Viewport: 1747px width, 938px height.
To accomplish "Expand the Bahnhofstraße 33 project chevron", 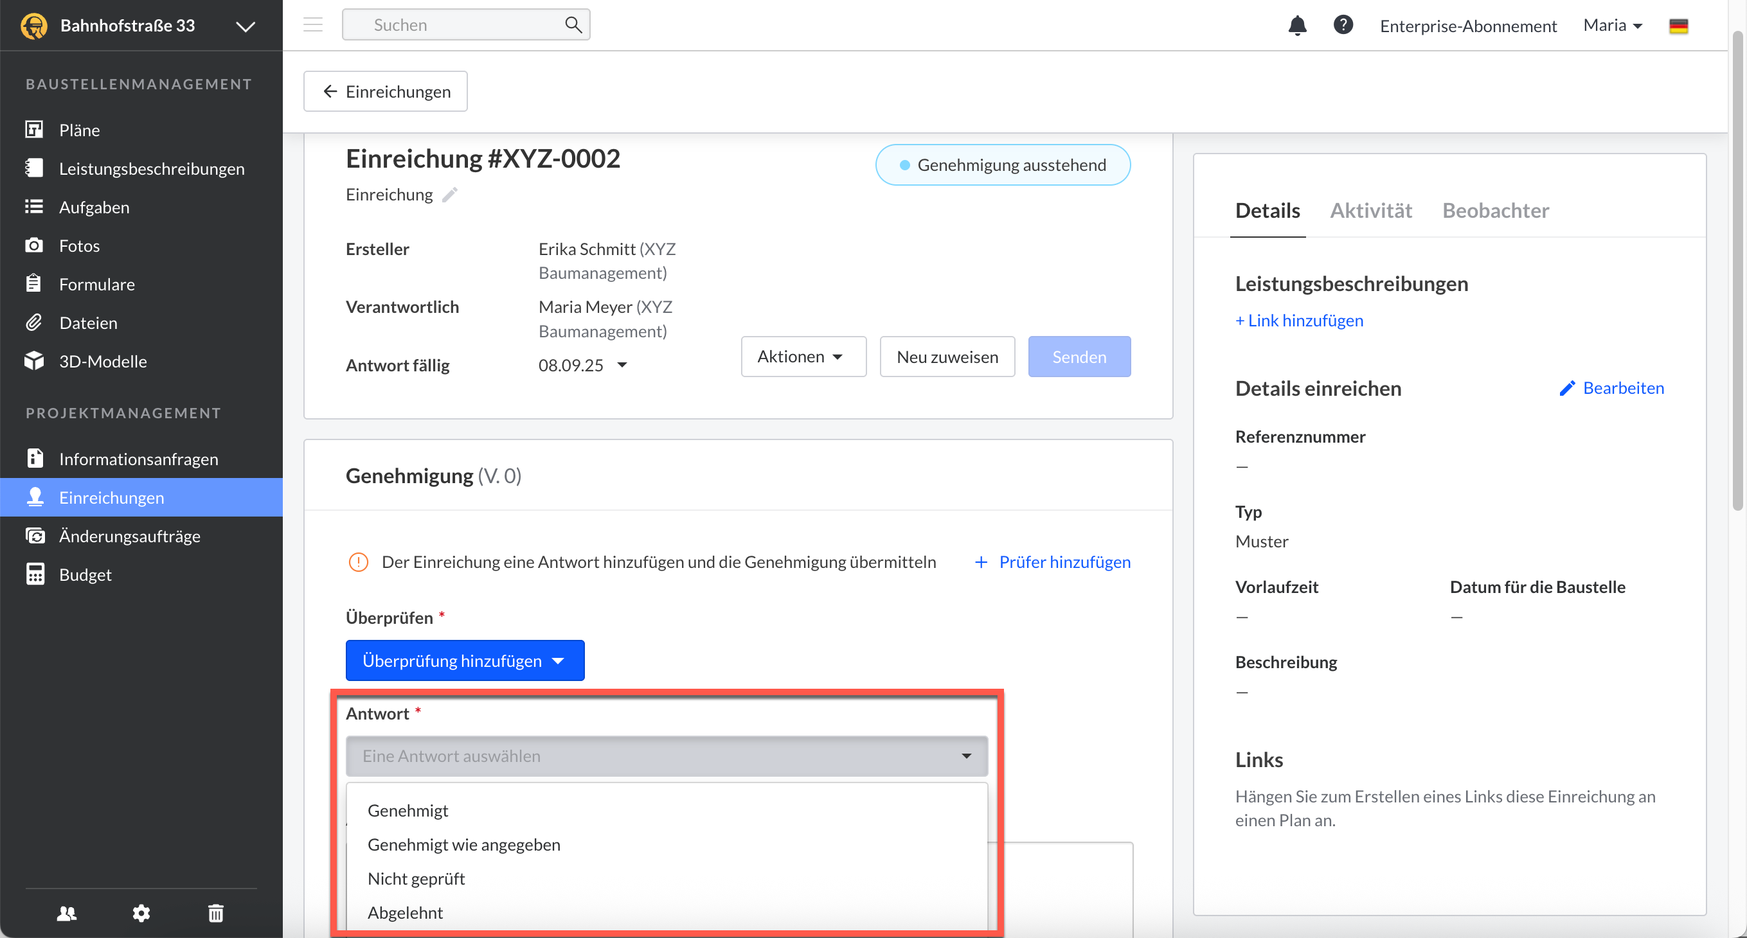I will pyautogui.click(x=246, y=26).
